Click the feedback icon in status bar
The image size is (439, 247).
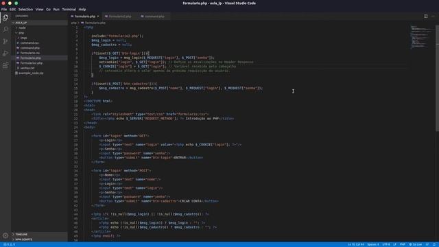point(427,244)
